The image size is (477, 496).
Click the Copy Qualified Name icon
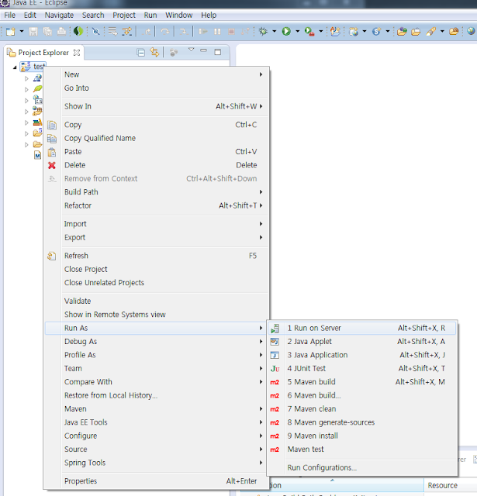click(x=52, y=139)
